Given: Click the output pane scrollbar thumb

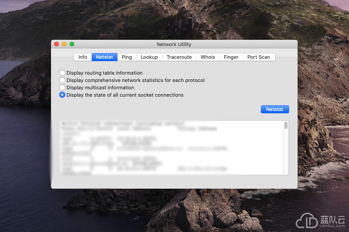Looking at the screenshot, I should coord(286,125).
